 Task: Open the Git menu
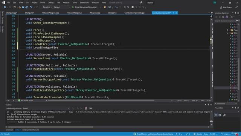[x=27, y=3]
